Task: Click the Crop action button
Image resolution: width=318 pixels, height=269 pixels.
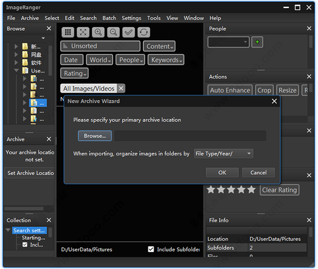Action: (264, 90)
